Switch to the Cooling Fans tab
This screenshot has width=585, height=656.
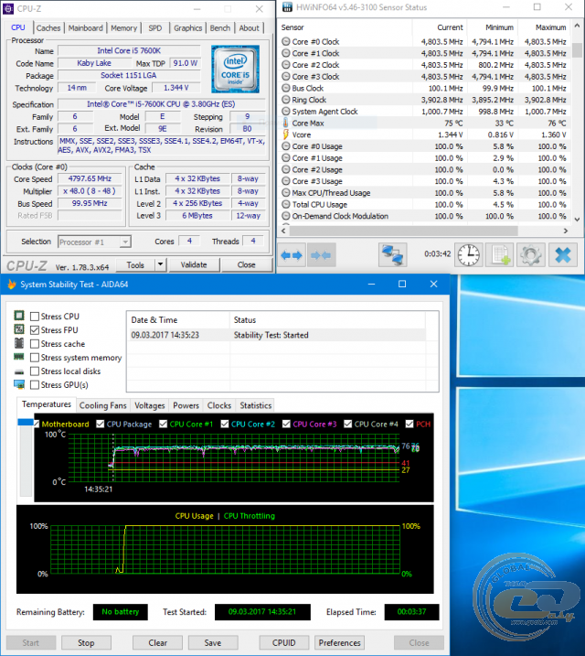click(102, 405)
